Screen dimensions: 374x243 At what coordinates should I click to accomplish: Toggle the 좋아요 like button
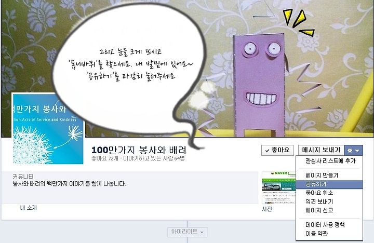(x=277, y=150)
